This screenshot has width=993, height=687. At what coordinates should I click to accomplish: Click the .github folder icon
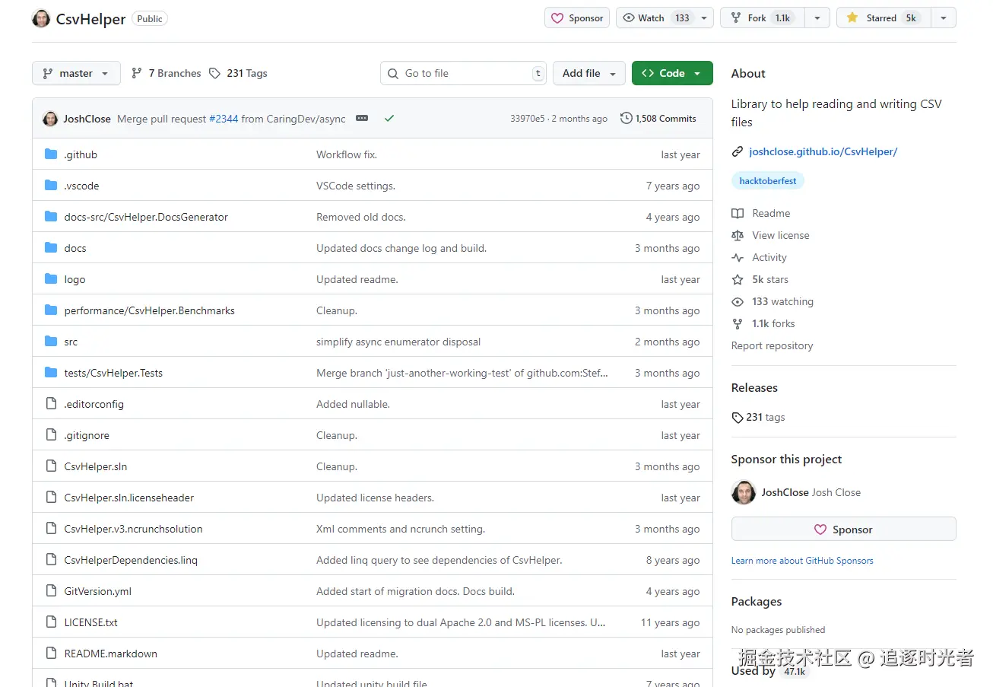coord(51,154)
